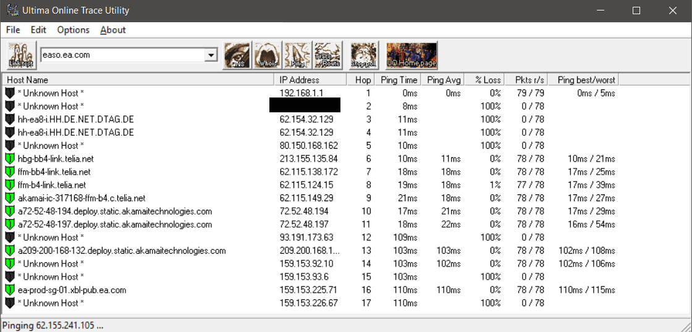Screen dimensions: 692x332
Task: Open the UO Home page button
Action: [x=411, y=55]
